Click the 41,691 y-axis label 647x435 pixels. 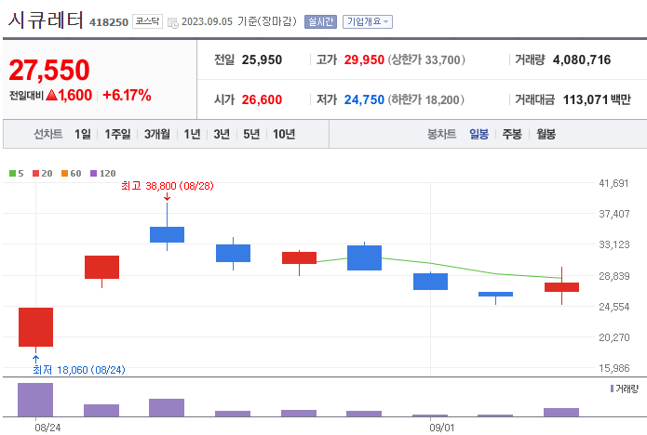pyautogui.click(x=613, y=183)
